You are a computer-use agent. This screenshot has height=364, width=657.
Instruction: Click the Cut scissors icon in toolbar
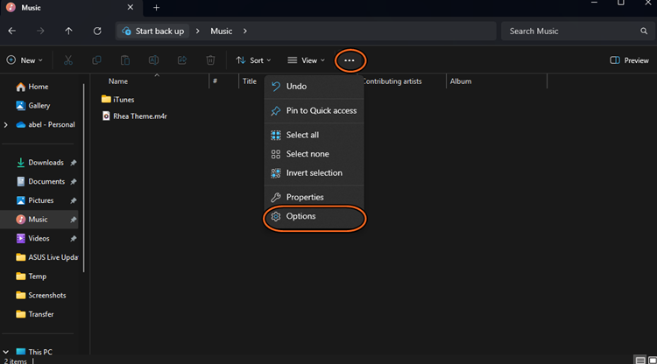(x=68, y=60)
